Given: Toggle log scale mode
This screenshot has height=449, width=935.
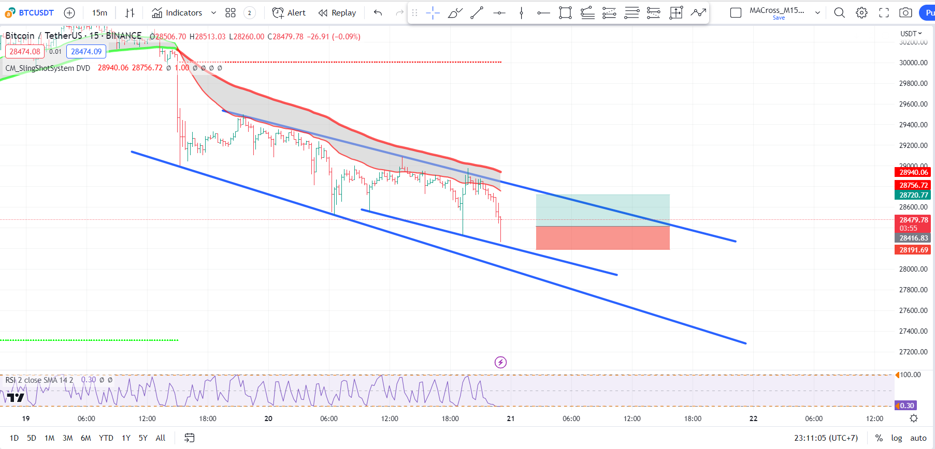Looking at the screenshot, I should point(897,438).
